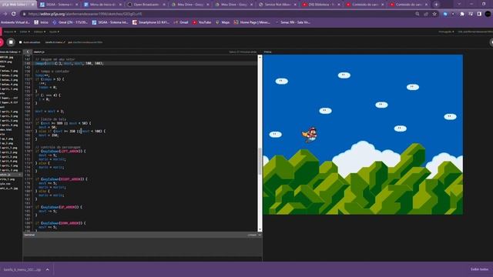Viewport: 493px width, 277px height.
Task: Select sketch.js in the file list
Action: click(x=5, y=175)
